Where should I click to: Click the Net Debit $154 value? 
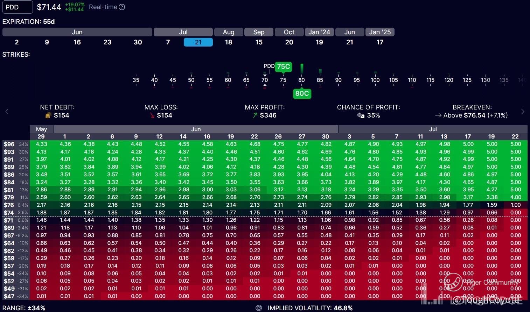(x=61, y=115)
